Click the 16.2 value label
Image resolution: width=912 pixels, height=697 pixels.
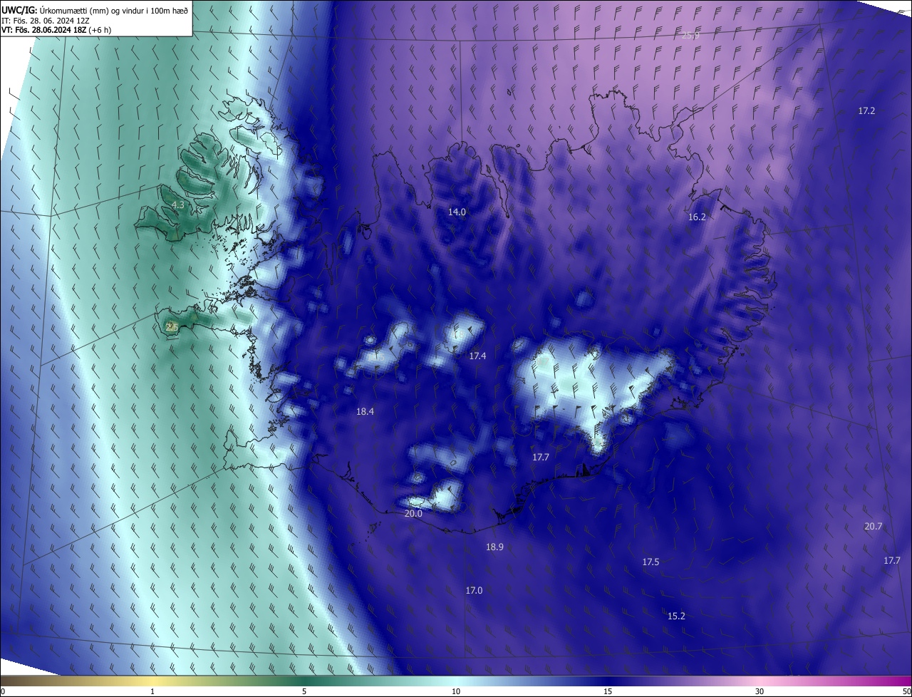[x=697, y=217]
